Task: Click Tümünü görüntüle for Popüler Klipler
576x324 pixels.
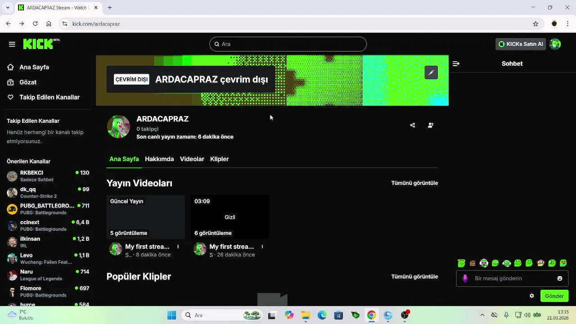Action: (x=414, y=277)
